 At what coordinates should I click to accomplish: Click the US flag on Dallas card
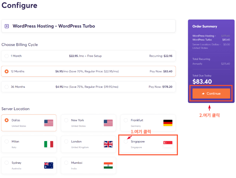click(49, 123)
